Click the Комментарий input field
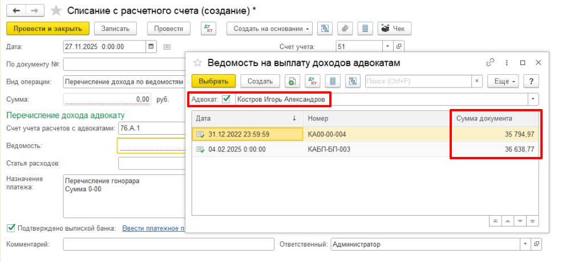The image size is (562, 262). pos(168,244)
